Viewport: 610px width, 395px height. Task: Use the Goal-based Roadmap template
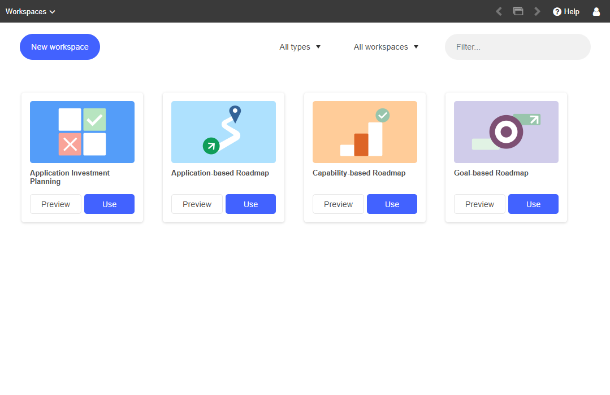[533, 204]
